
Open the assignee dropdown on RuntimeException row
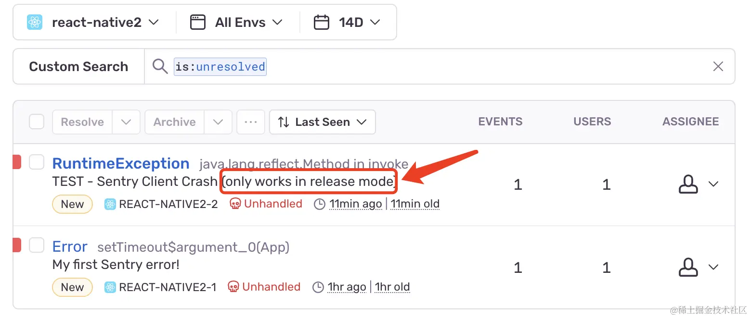pyautogui.click(x=714, y=184)
